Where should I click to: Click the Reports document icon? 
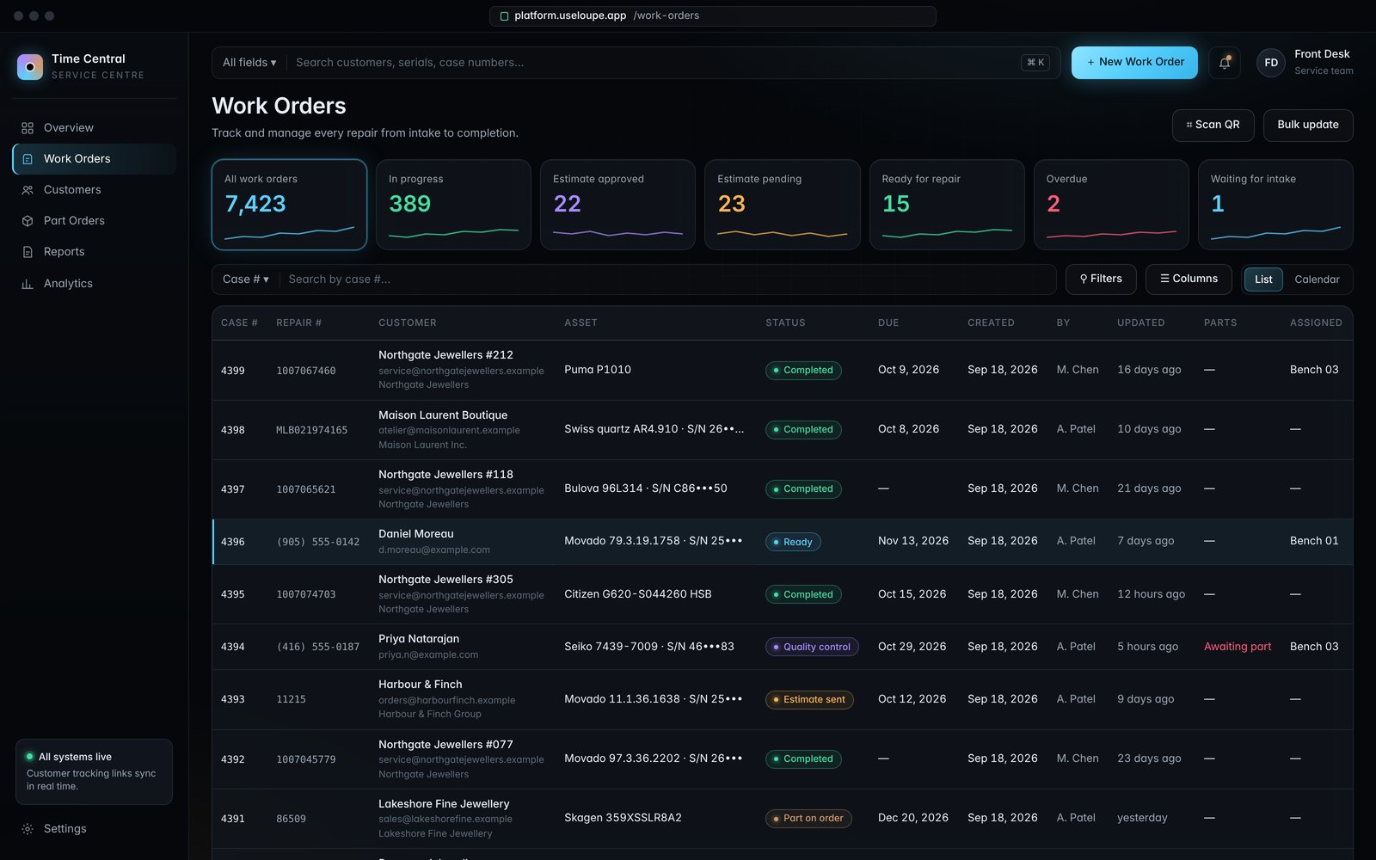tap(28, 252)
